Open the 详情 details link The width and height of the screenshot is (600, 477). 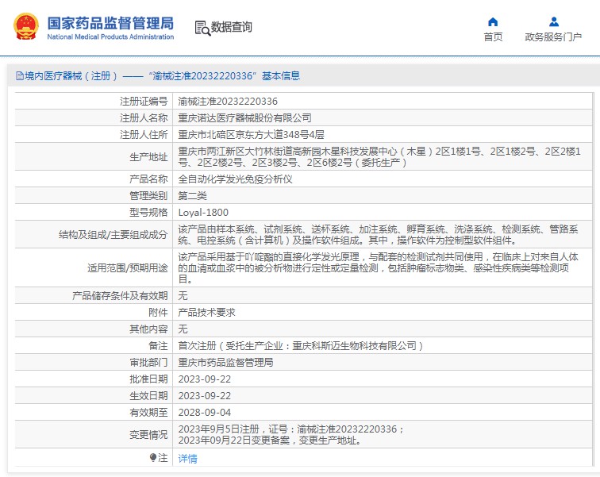(x=187, y=458)
